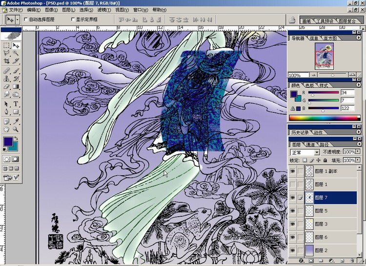
Task: Open the 图像(I) menu
Action: coord(51,10)
